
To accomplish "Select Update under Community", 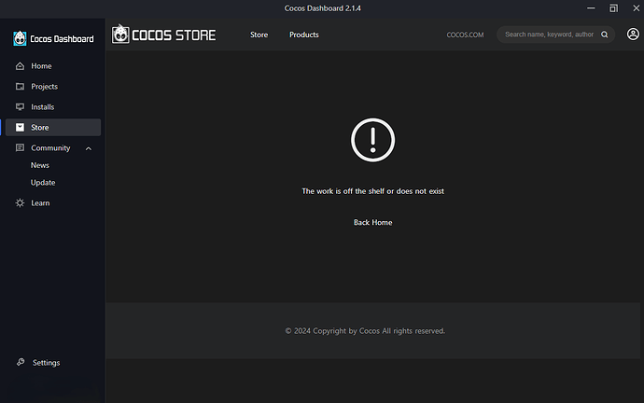I will click(43, 183).
